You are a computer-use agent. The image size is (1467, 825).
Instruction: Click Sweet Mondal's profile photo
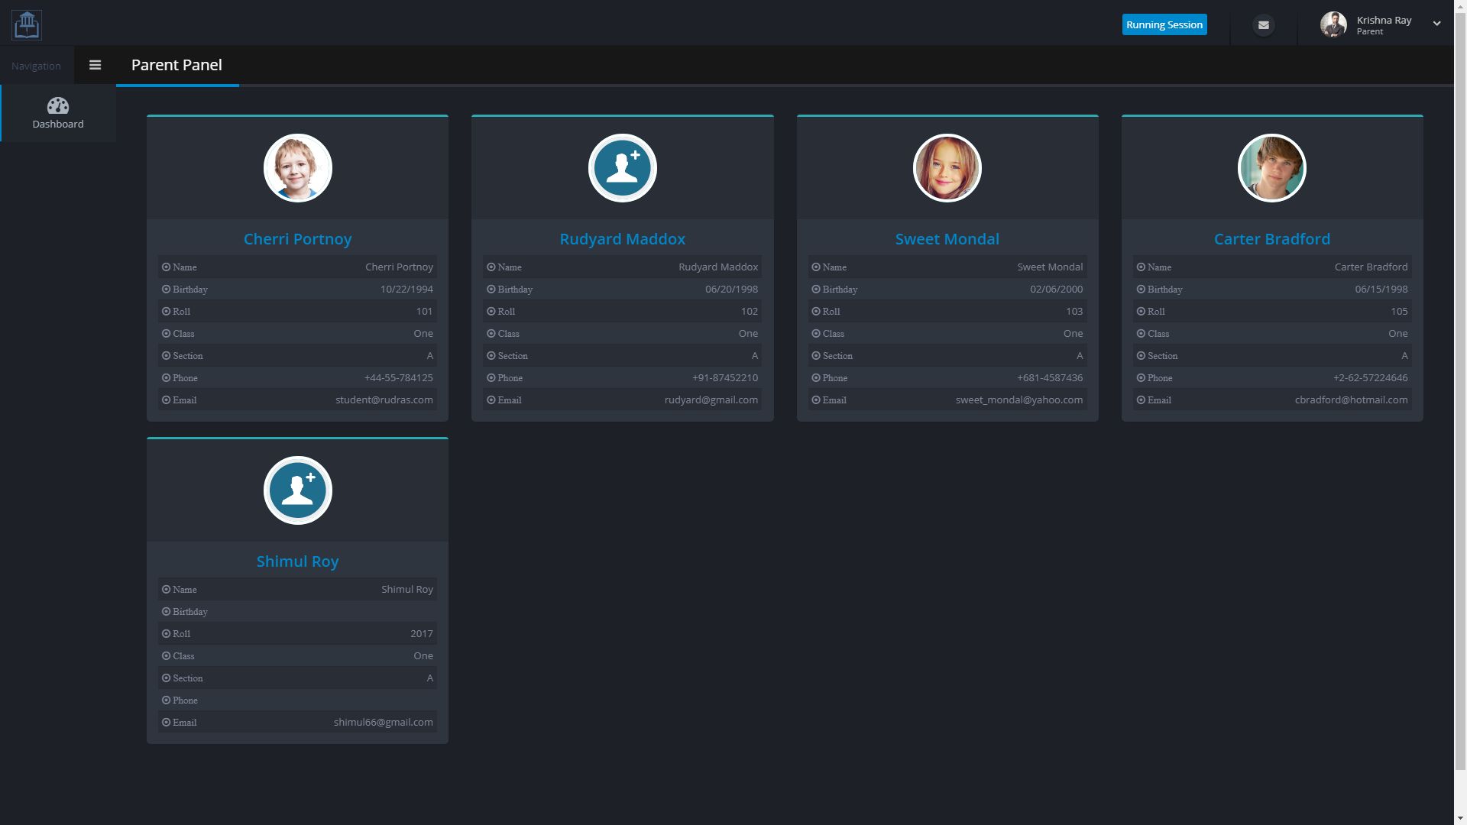point(947,168)
